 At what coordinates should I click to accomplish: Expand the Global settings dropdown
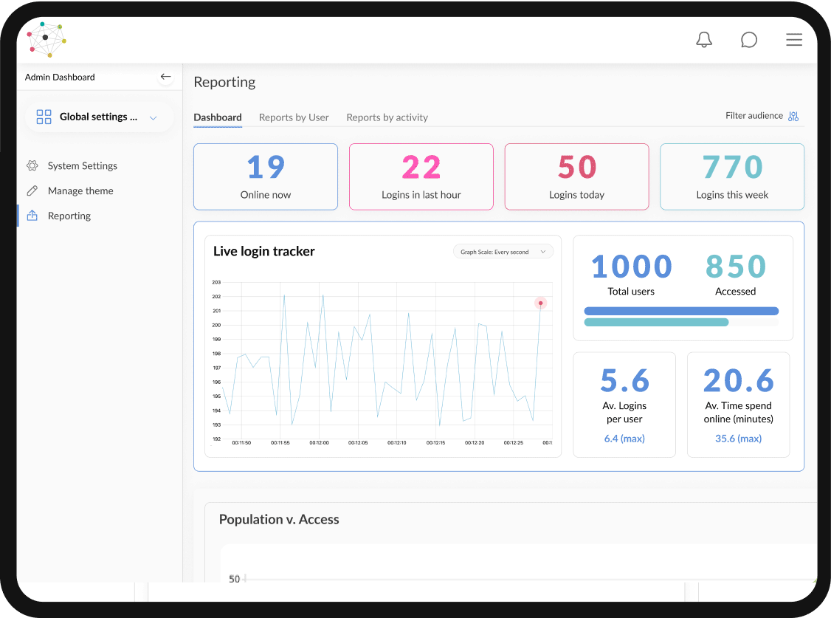153,117
